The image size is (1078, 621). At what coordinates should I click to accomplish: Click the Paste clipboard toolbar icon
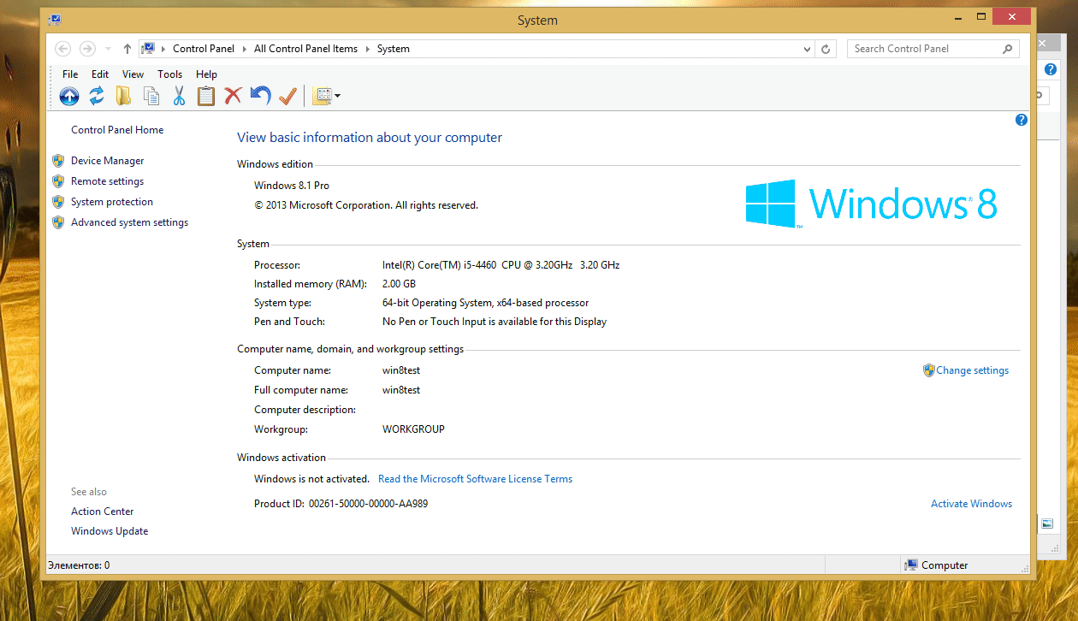(x=206, y=96)
